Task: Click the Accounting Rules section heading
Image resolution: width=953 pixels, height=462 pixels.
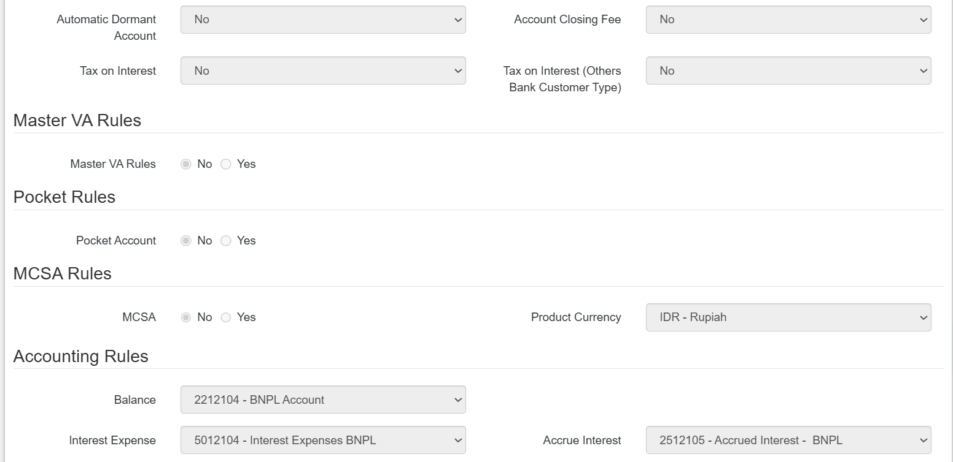Action: pos(81,357)
